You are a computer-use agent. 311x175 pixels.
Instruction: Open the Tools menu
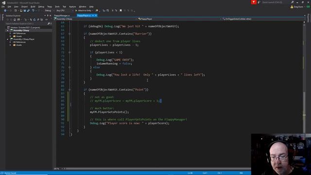(57, 7)
